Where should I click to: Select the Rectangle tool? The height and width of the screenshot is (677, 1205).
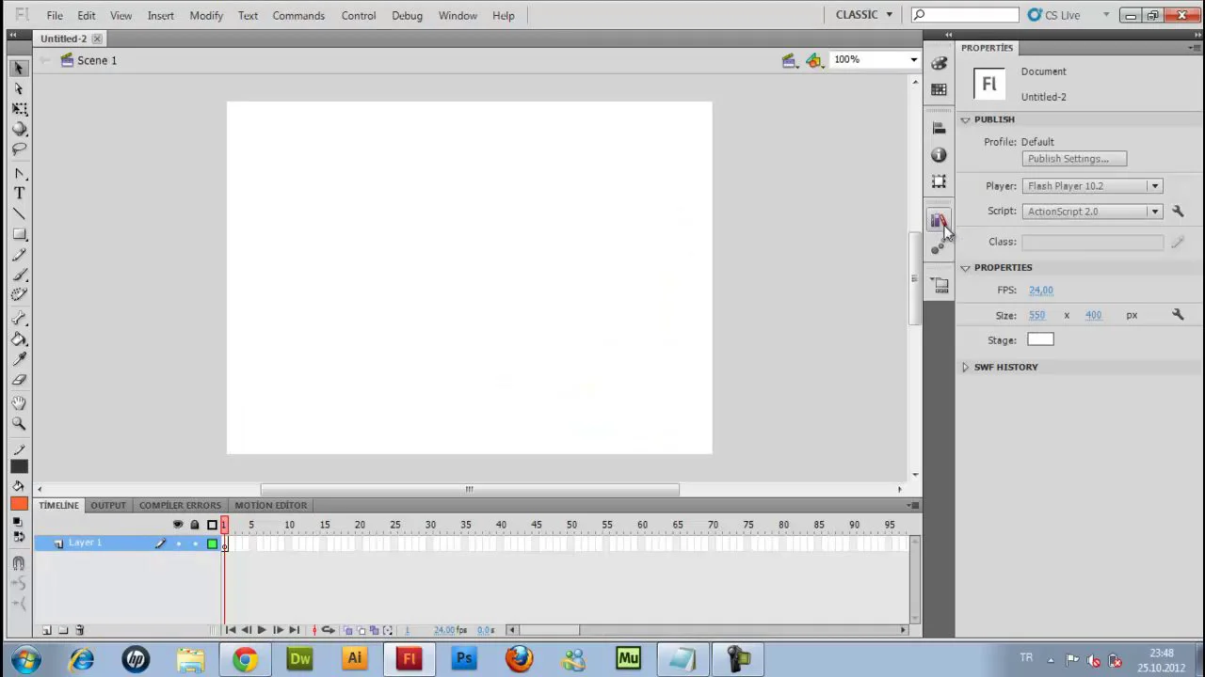coord(19,234)
